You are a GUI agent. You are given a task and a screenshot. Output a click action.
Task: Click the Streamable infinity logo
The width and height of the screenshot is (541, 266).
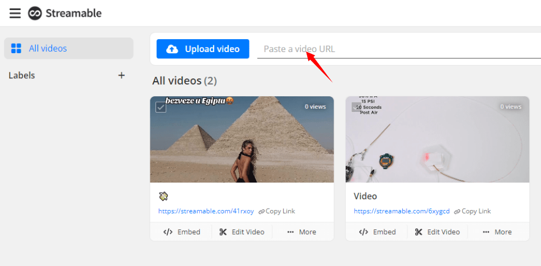[x=35, y=13]
